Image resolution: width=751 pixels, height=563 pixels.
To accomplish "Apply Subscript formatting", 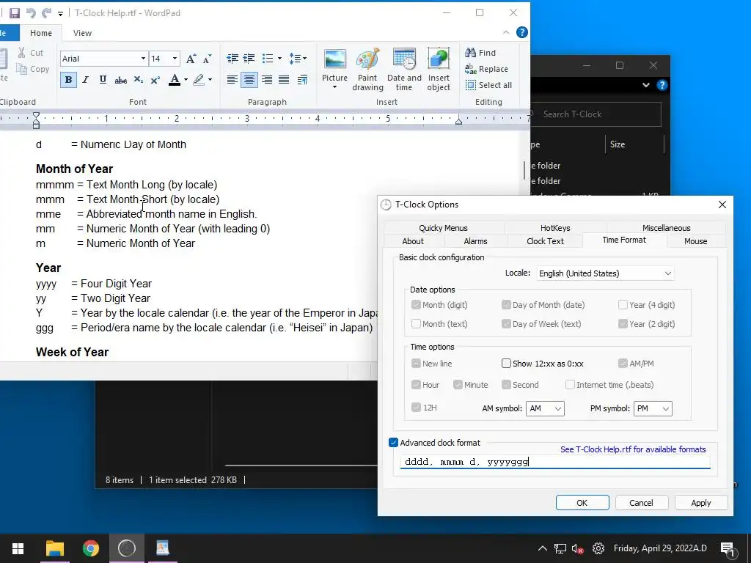I will pos(139,79).
